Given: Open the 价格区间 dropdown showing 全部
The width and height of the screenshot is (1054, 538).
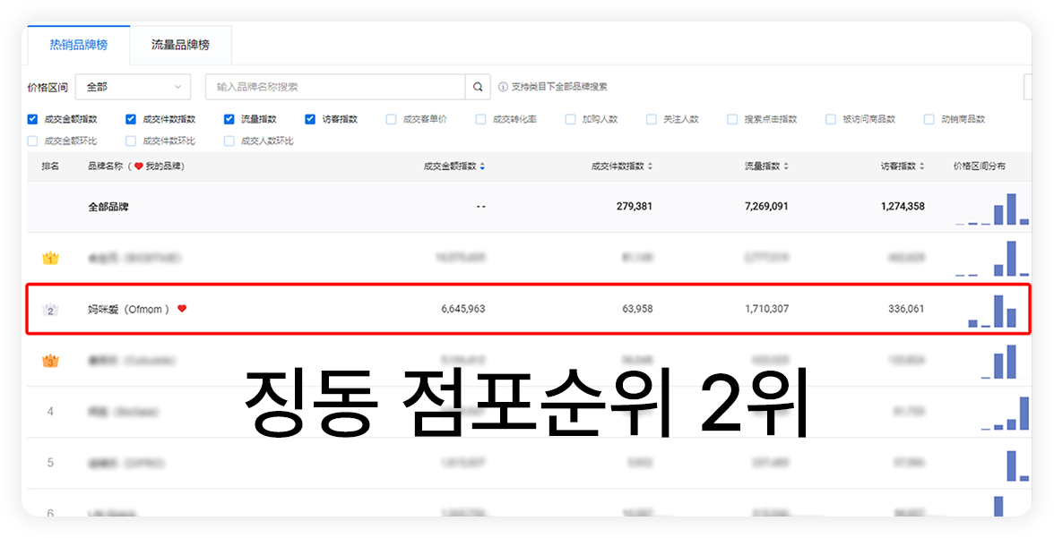Looking at the screenshot, I should click(x=133, y=87).
